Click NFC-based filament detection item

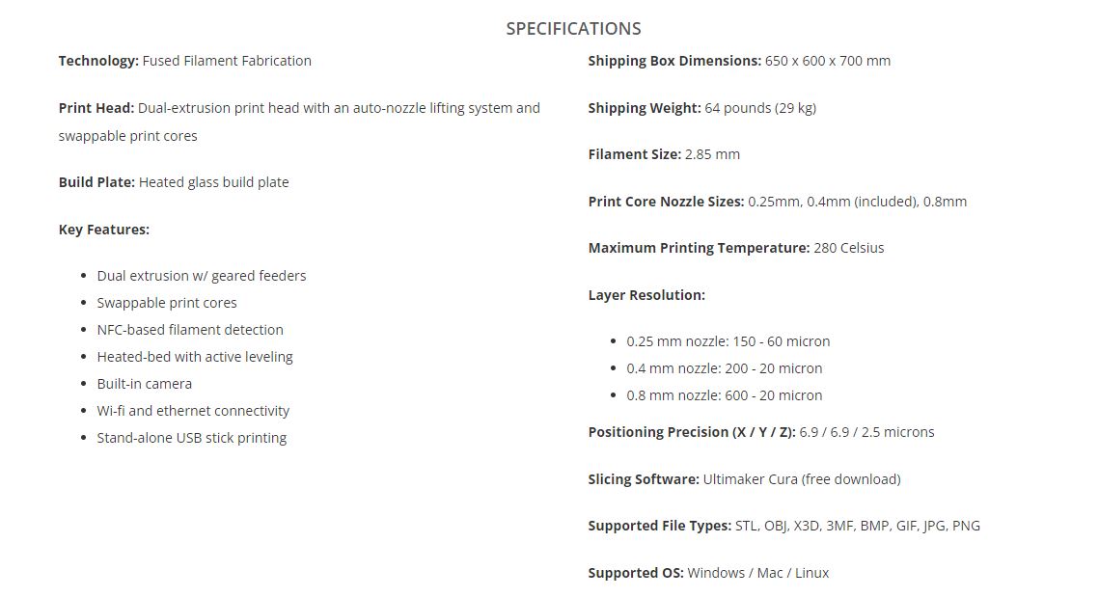click(190, 330)
